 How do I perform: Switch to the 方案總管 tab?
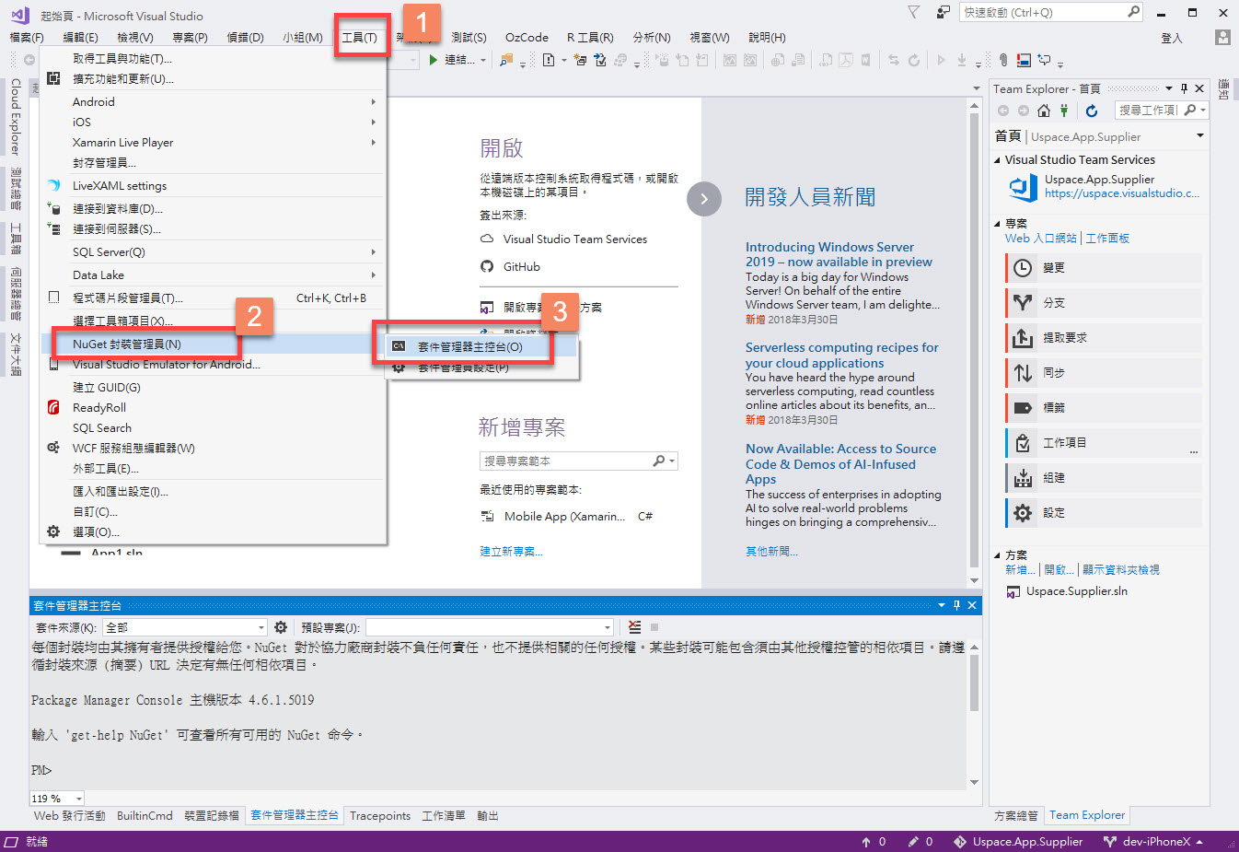tap(1016, 816)
